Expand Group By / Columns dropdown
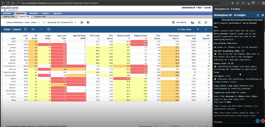Viewport: 265px width, 127px height. pos(62,23)
